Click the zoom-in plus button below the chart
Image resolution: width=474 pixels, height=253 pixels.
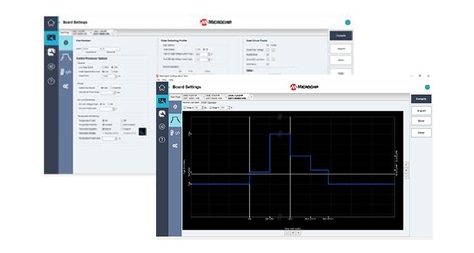(298, 233)
